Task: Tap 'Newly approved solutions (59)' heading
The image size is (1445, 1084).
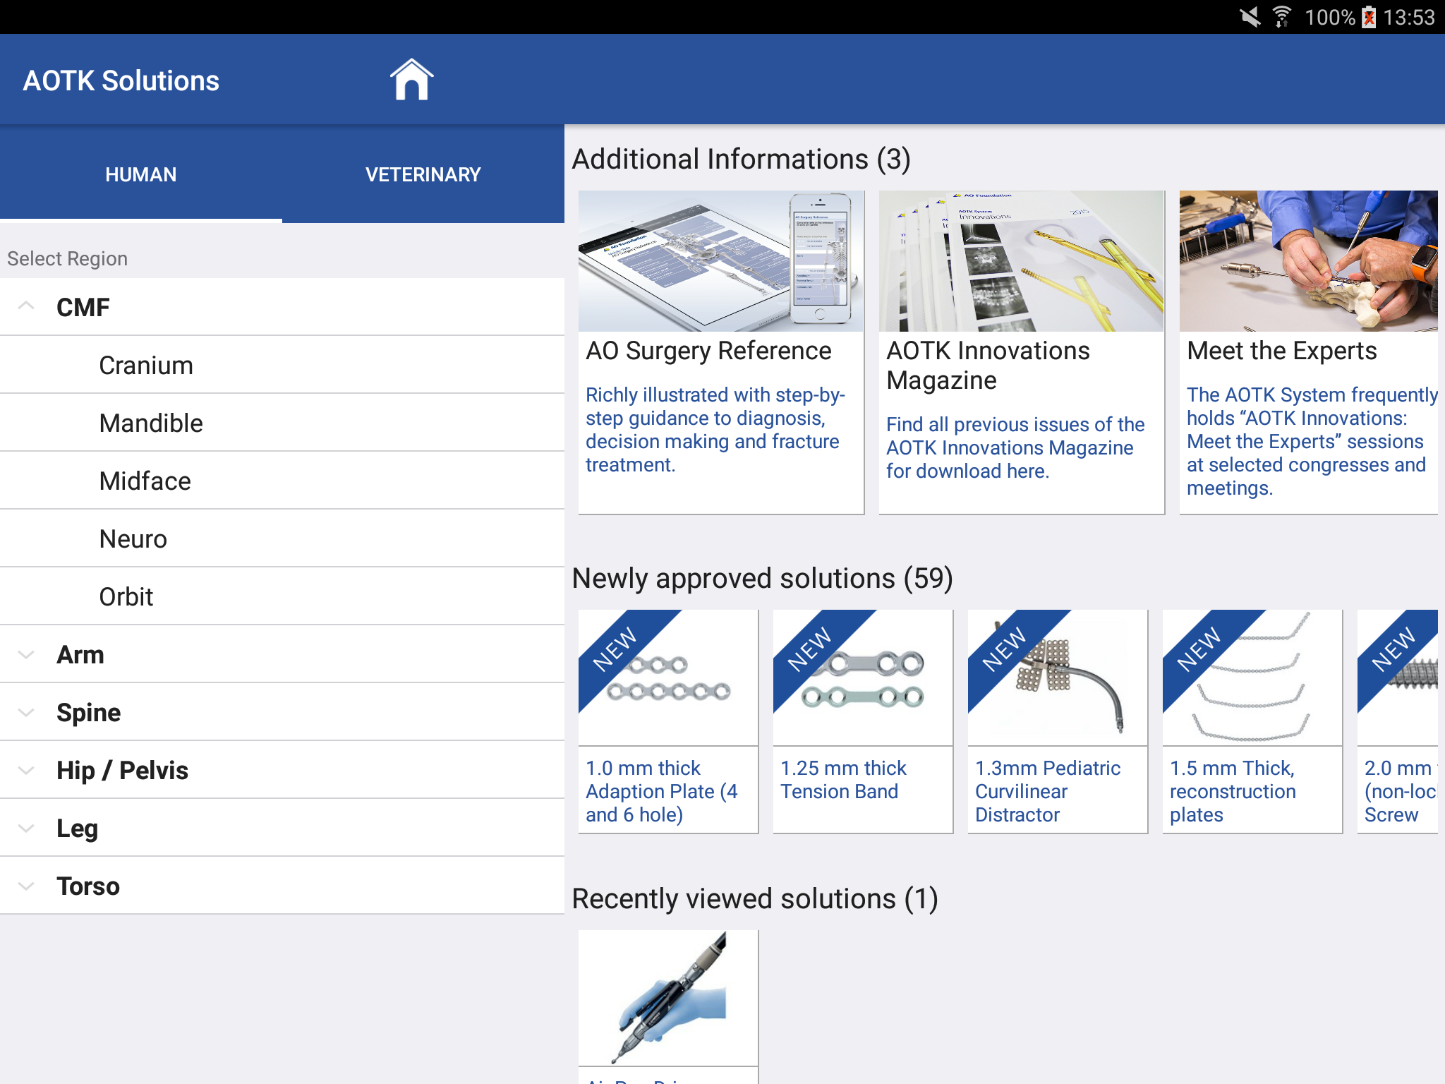Action: tap(763, 578)
